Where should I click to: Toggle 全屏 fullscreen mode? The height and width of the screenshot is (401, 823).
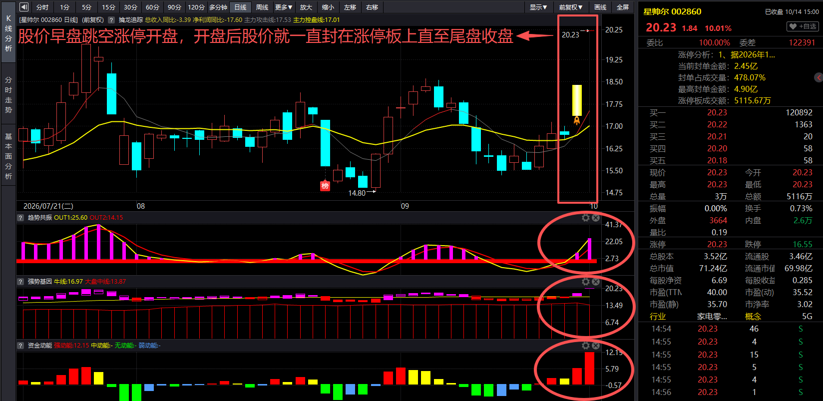[623, 7]
